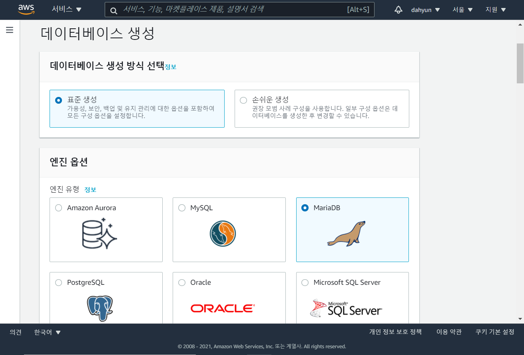This screenshot has width=524, height=355.
Task: Click the 가용성, 보안, 백업 description text
Action: tap(141, 112)
